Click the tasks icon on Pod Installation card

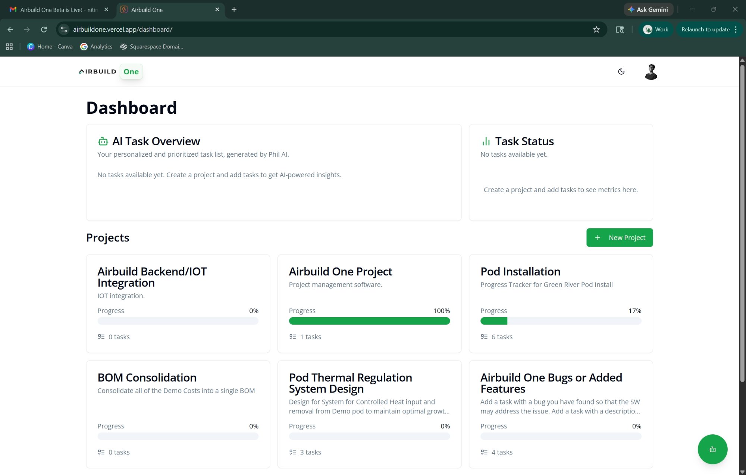click(484, 337)
